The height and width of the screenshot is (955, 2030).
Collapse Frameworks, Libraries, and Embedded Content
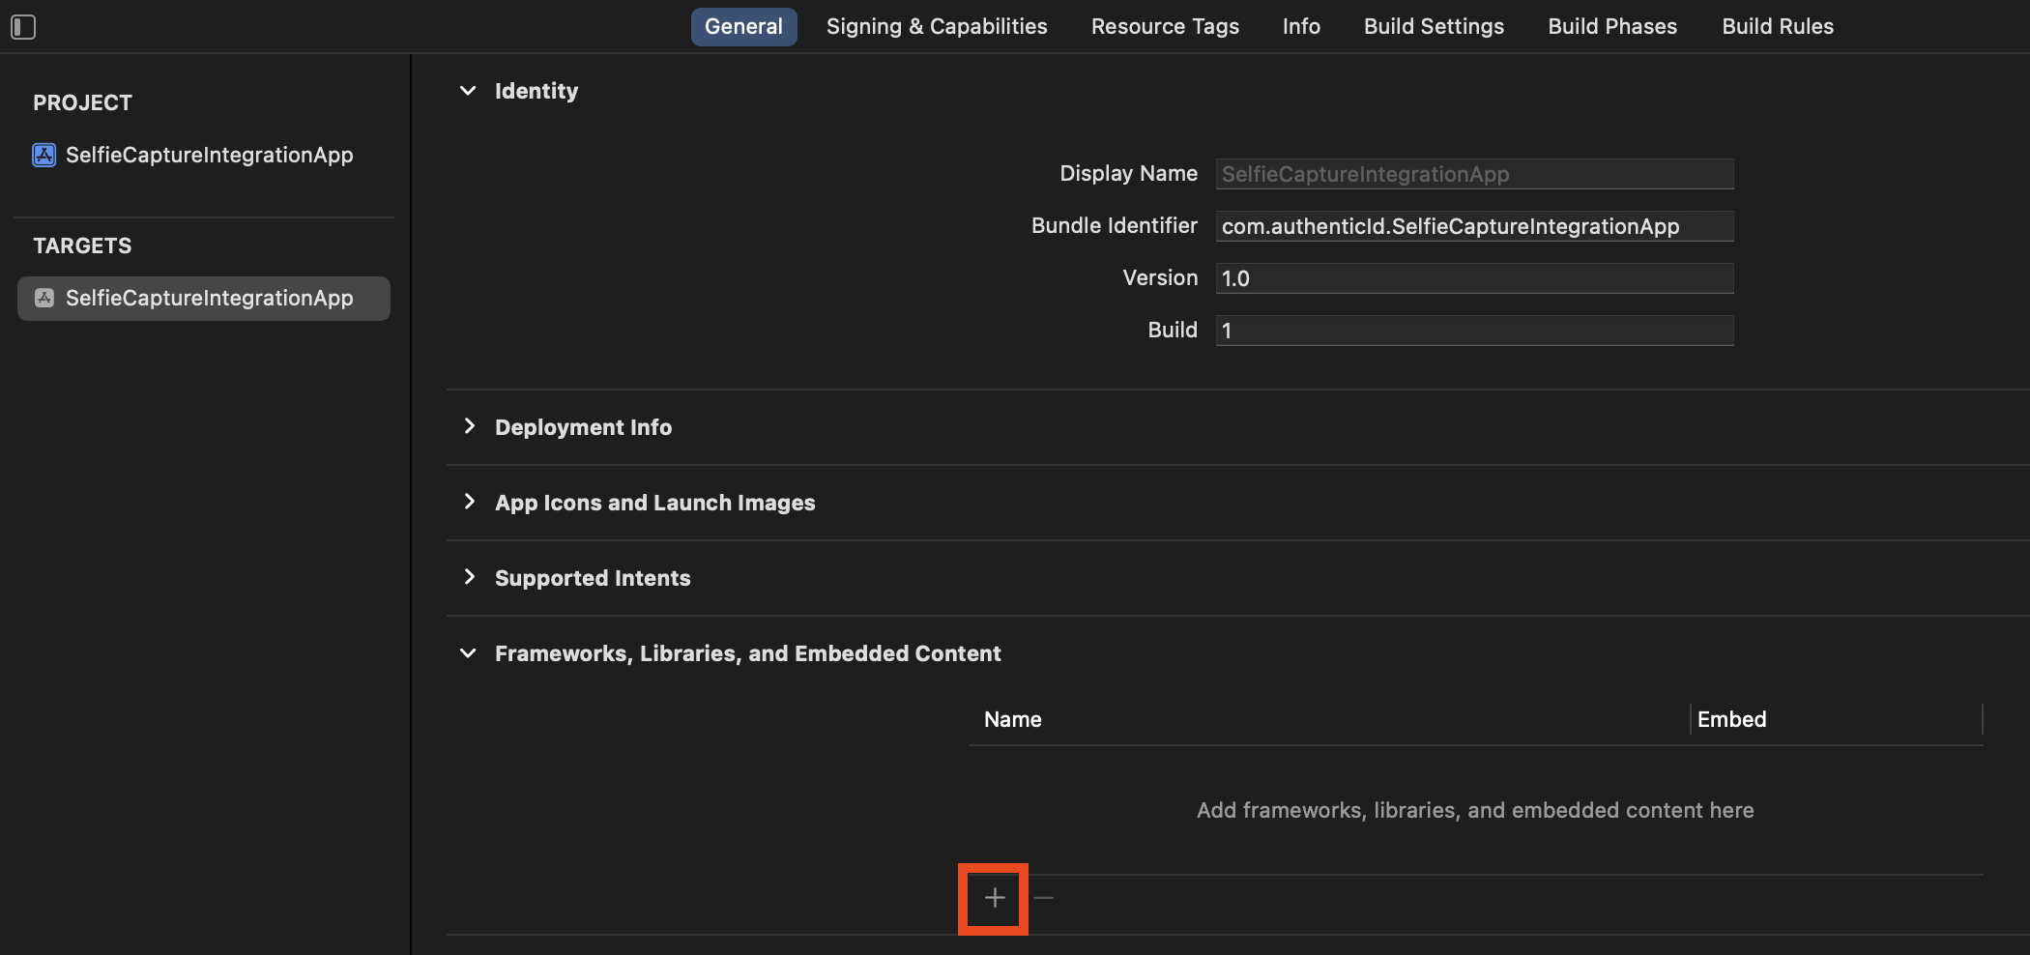468,653
